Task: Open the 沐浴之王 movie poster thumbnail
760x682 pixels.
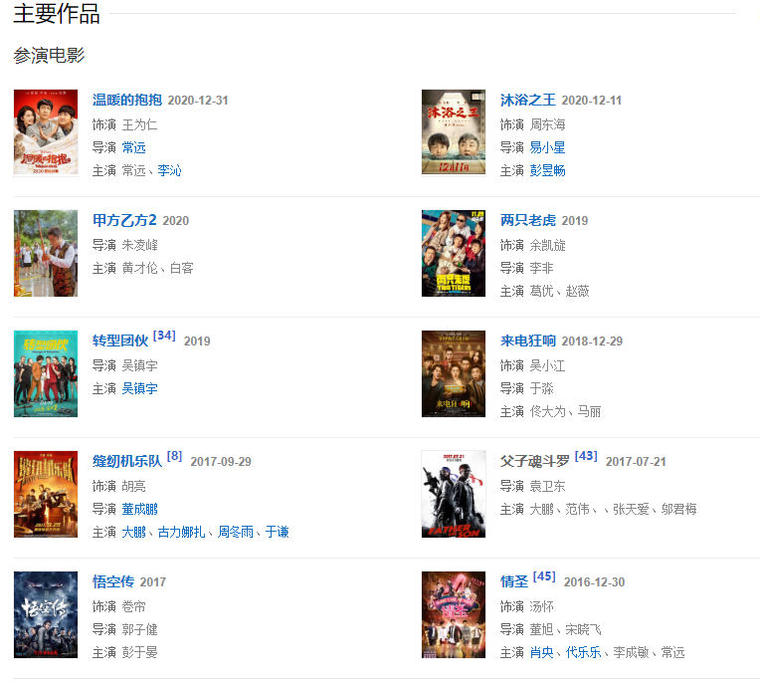Action: pos(454,132)
